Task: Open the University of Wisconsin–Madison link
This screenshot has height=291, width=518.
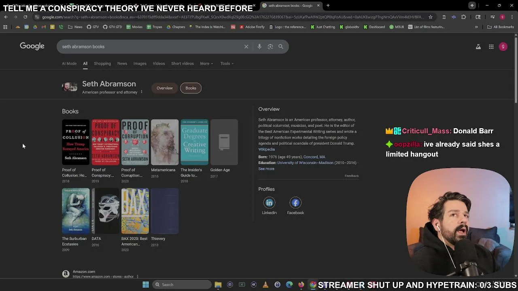Action: (305, 163)
